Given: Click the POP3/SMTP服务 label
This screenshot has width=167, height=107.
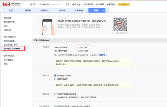Looking at the screenshot, I should [x=60, y=51].
